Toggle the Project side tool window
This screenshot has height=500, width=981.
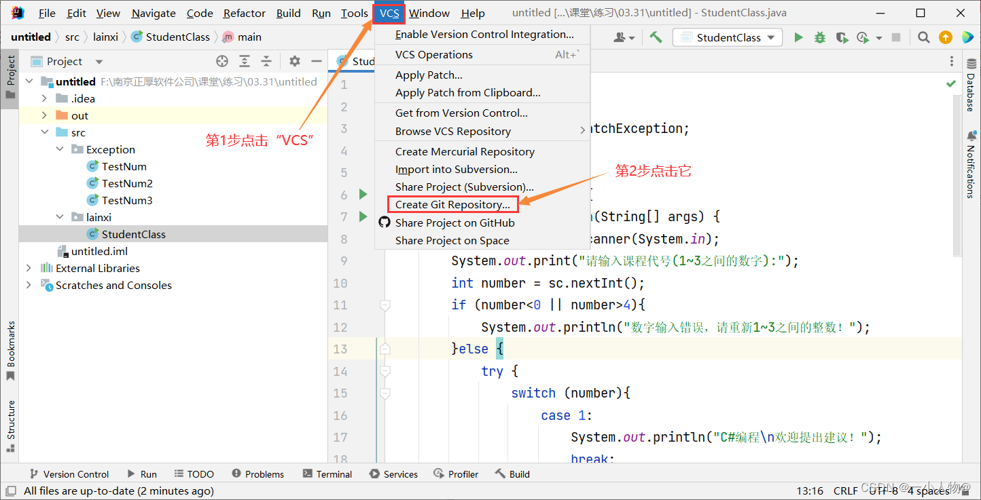point(10,77)
